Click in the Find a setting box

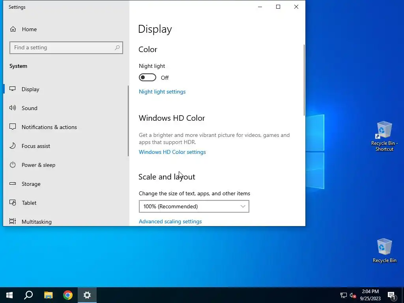pos(66,48)
